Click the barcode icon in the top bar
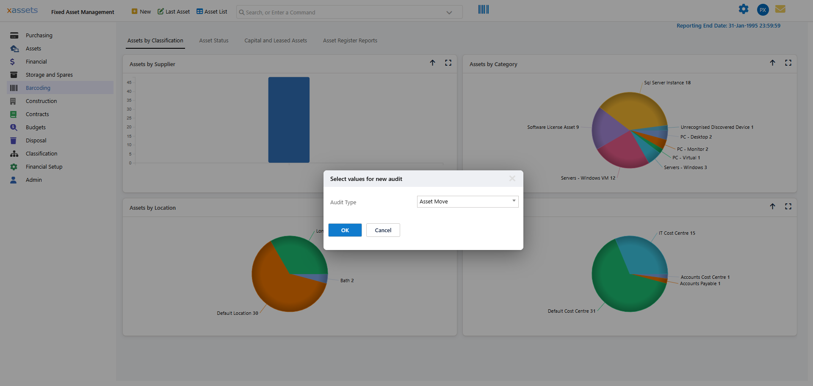The height and width of the screenshot is (386, 813). tap(483, 9)
